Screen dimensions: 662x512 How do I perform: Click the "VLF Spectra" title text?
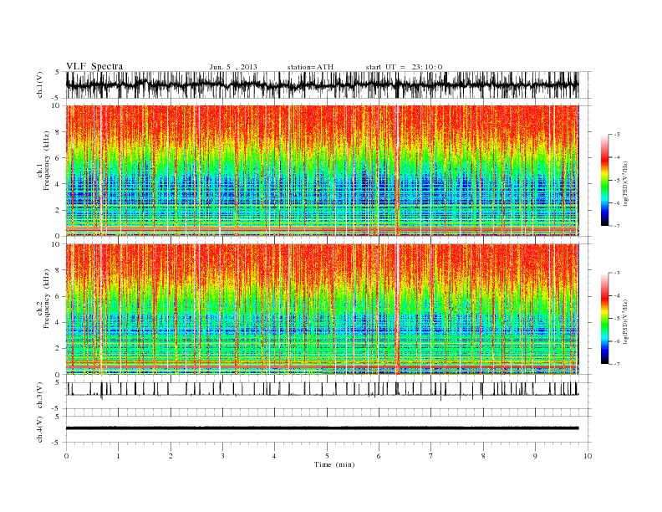coord(94,66)
